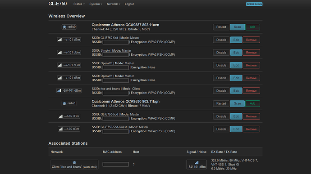Edit radio0 GL-E750-5cd network
This screenshot has width=311, height=174.
[x=236, y=40]
